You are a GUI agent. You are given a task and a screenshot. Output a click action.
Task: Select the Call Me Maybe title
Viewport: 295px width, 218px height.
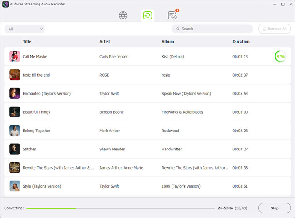pos(35,57)
